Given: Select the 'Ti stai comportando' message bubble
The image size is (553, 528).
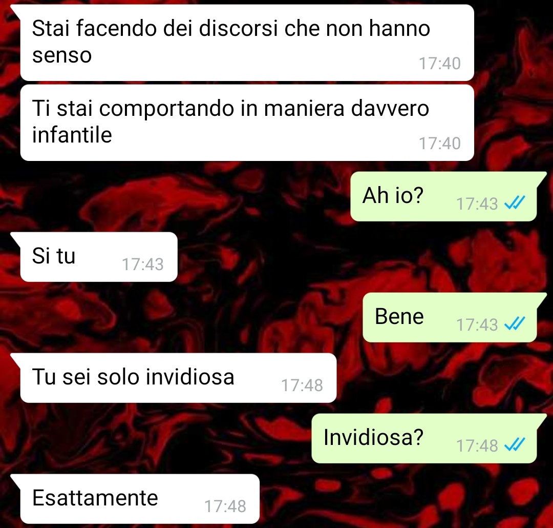Looking at the screenshot, I should (247, 123).
